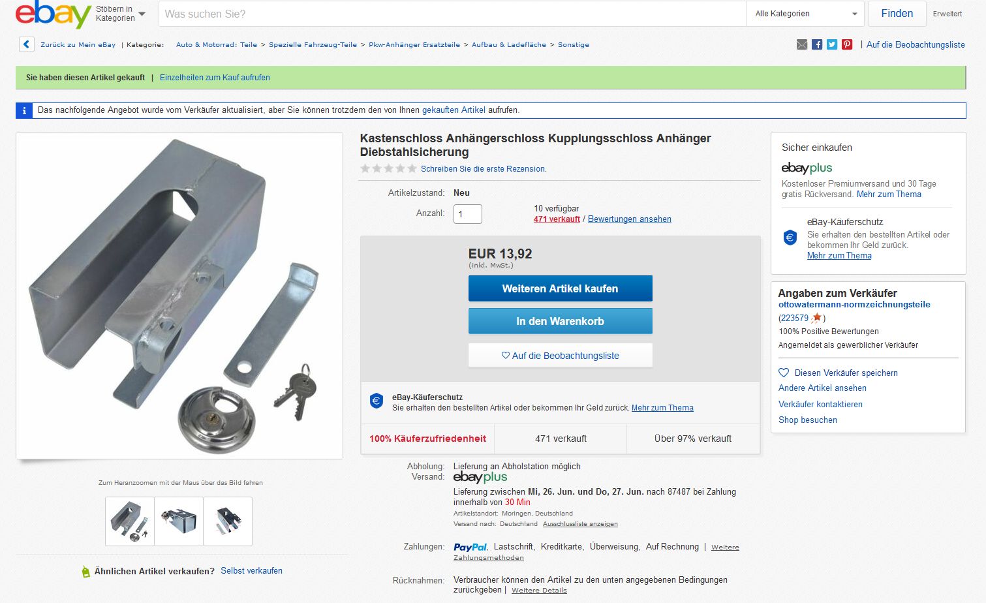Click the Finden search button
The height and width of the screenshot is (603, 986).
tap(897, 14)
